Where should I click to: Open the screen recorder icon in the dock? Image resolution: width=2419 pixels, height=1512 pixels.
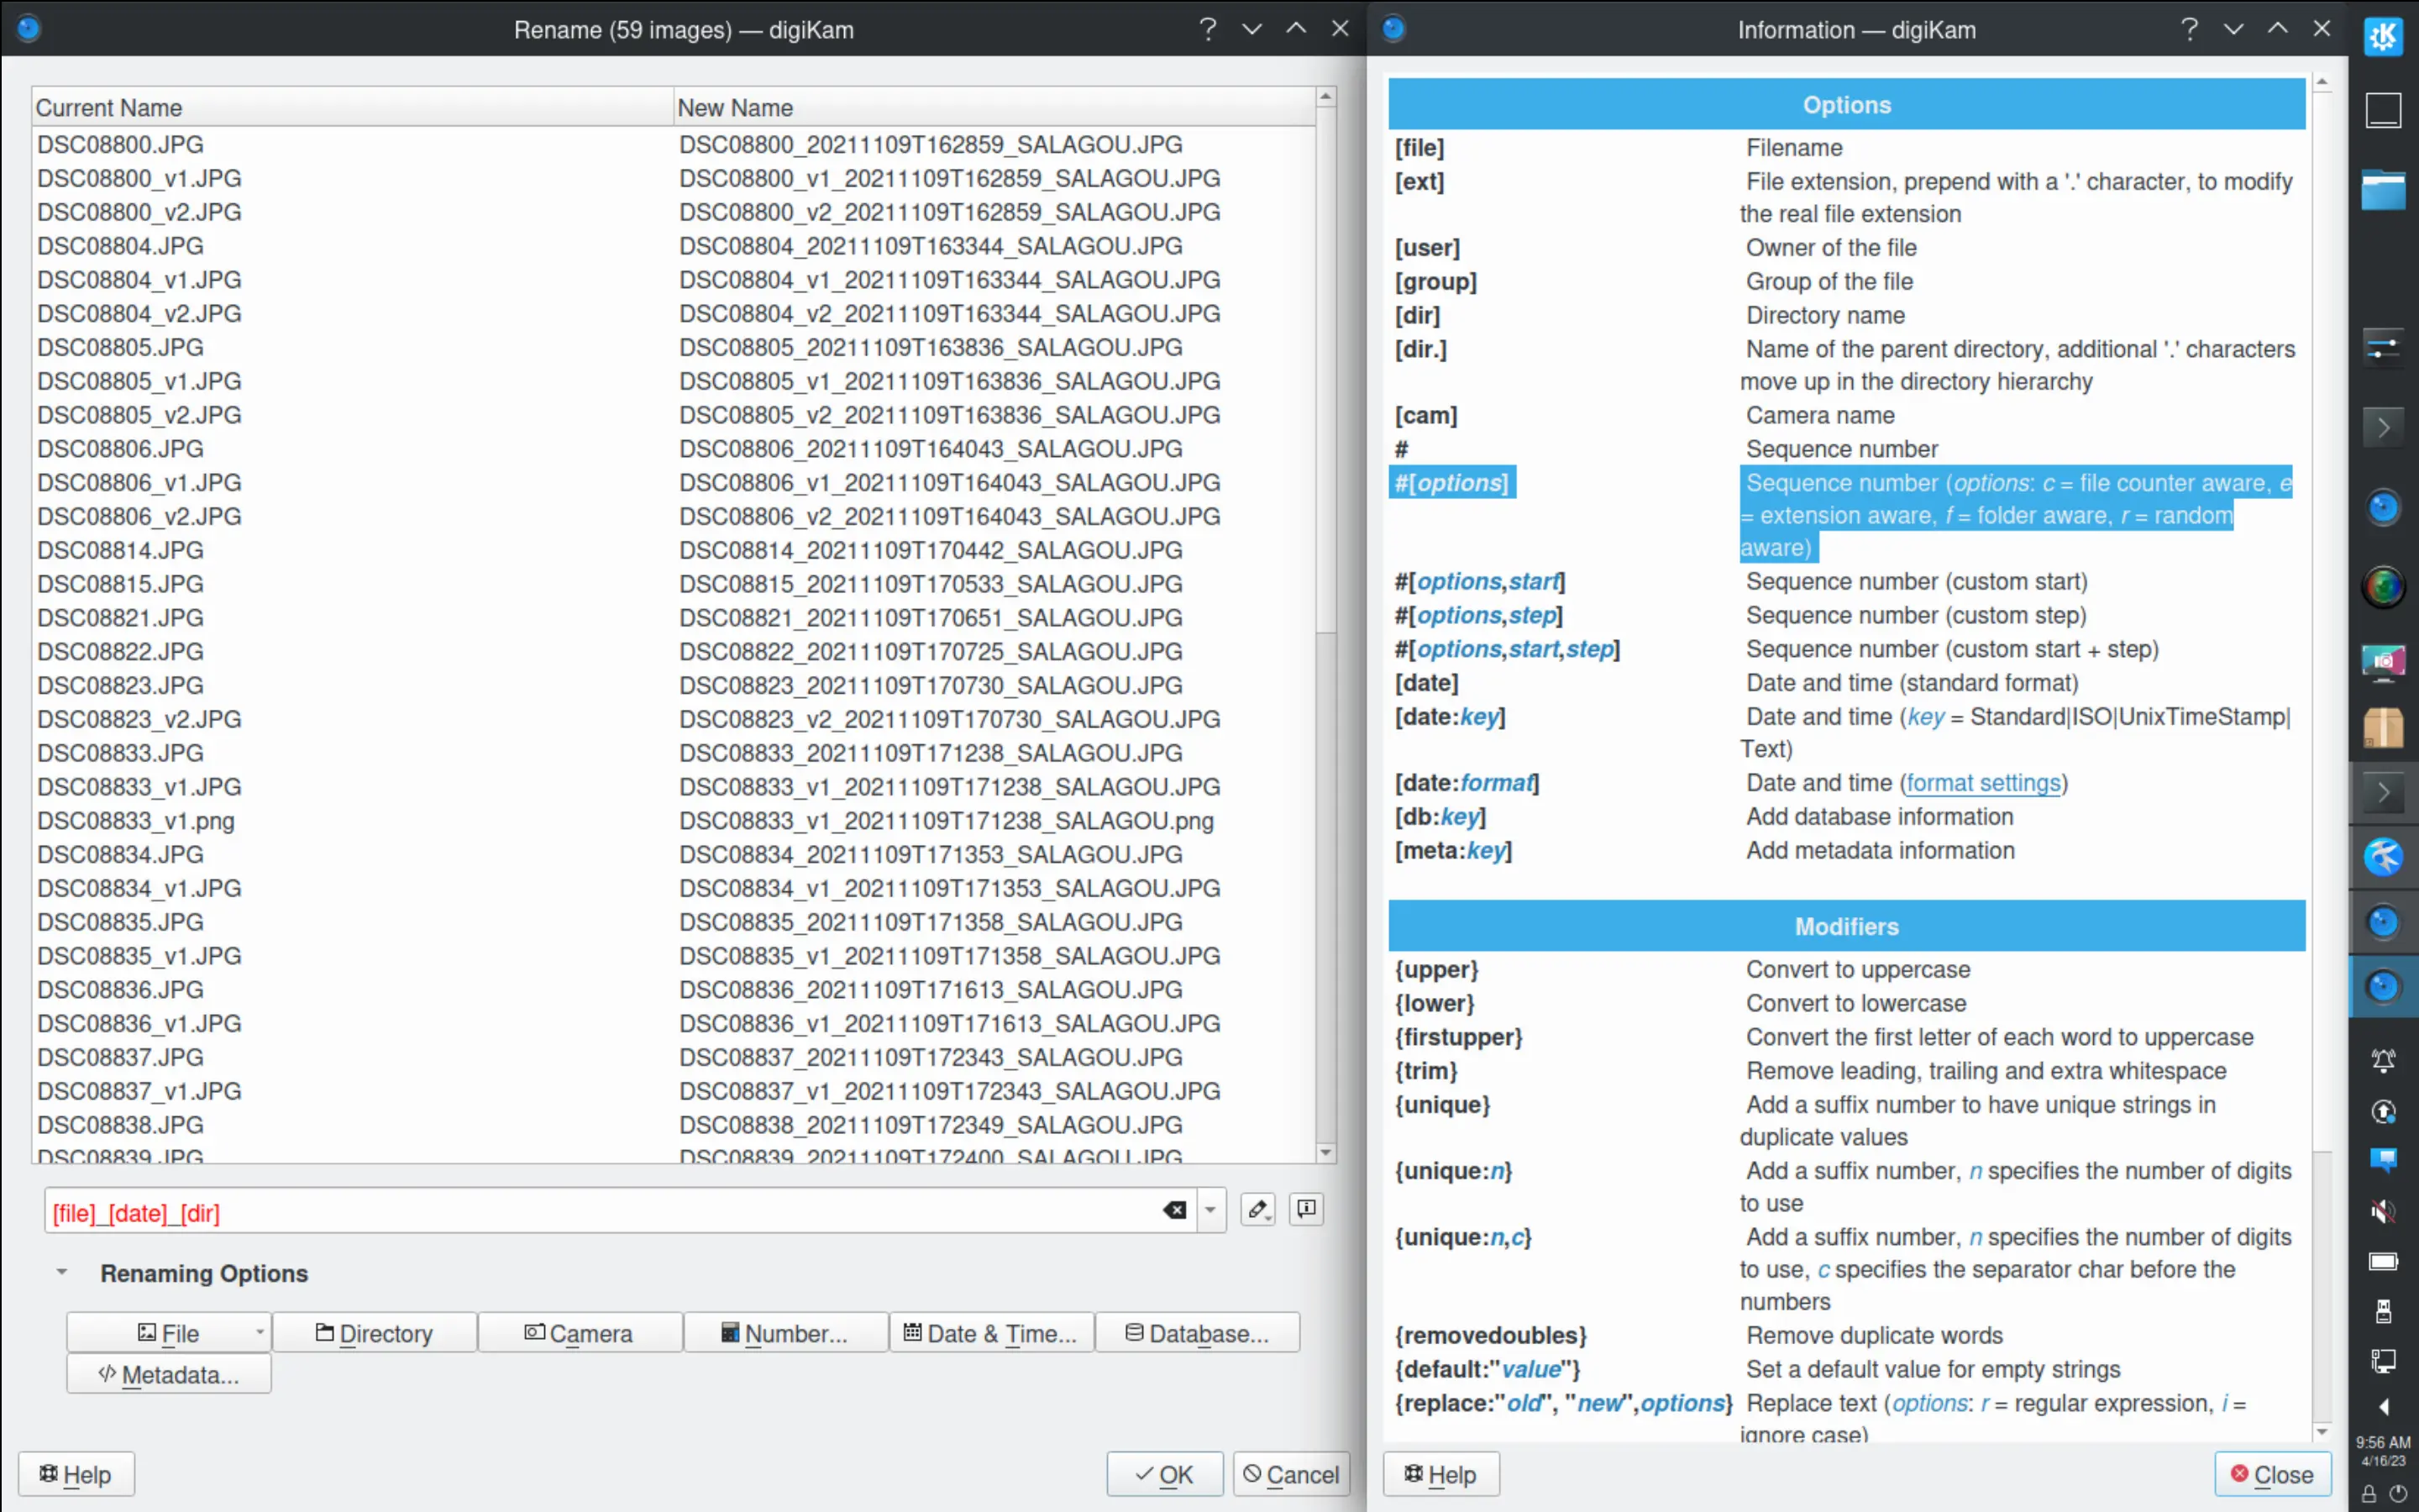coord(2384,662)
